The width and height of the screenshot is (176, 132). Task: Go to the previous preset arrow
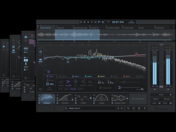click(118, 109)
